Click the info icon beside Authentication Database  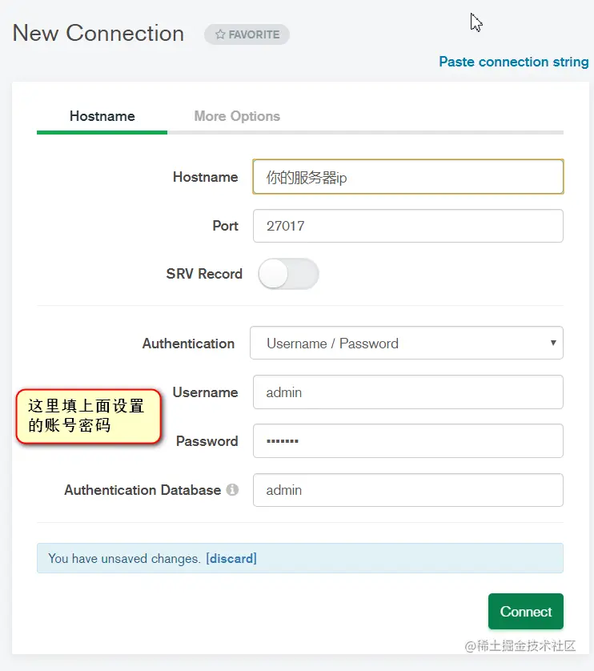pos(232,489)
